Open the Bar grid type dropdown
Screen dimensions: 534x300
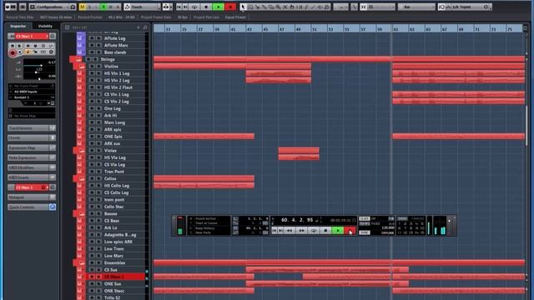pos(416,7)
